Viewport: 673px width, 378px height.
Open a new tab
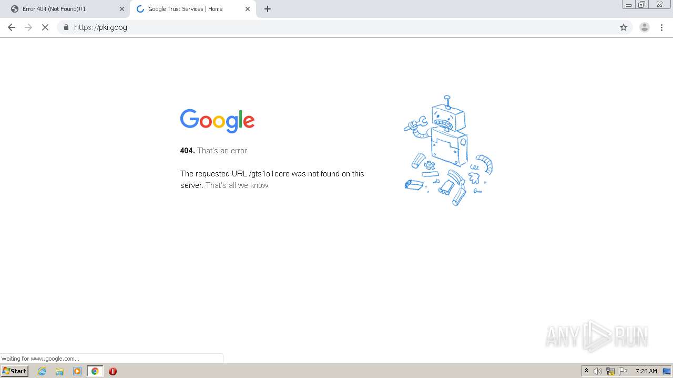(x=268, y=9)
